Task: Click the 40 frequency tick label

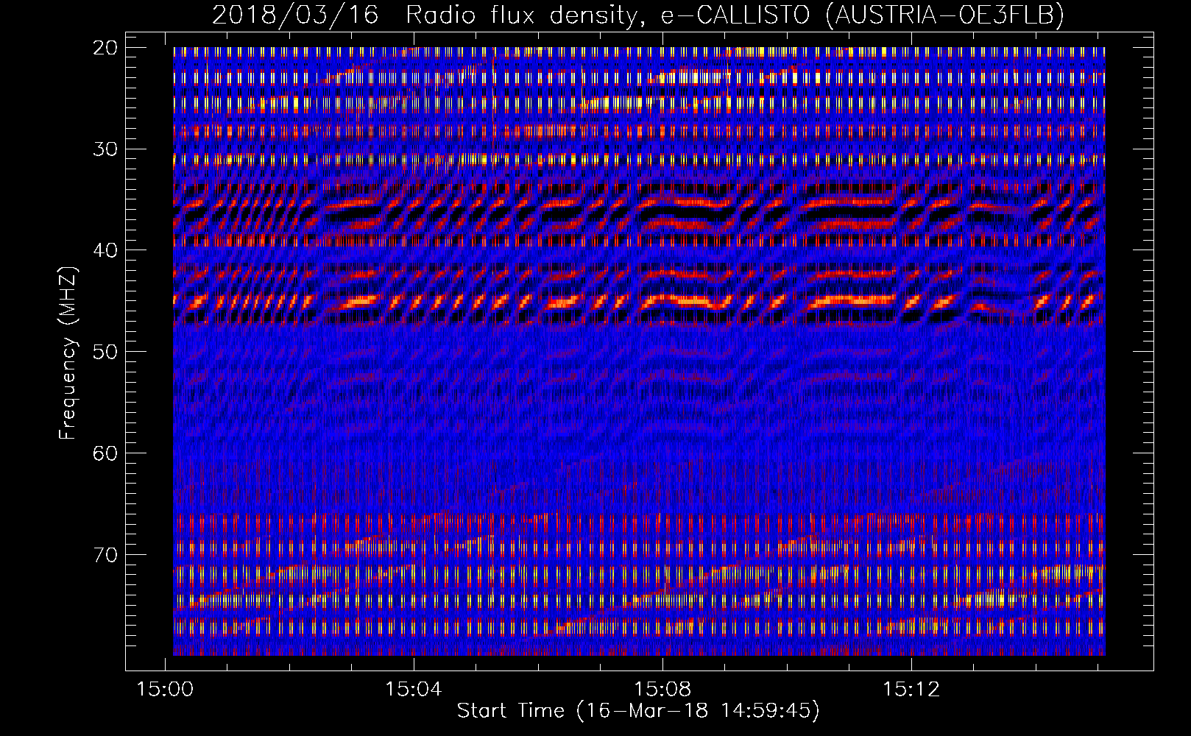Action: (x=105, y=250)
